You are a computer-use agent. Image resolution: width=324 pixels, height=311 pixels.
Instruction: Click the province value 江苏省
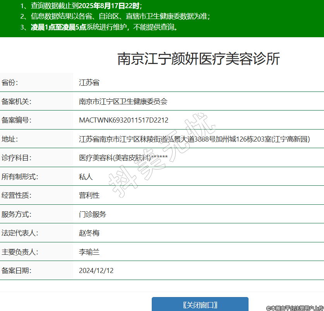(x=89, y=83)
